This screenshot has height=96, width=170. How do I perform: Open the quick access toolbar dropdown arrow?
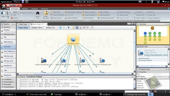8,9
